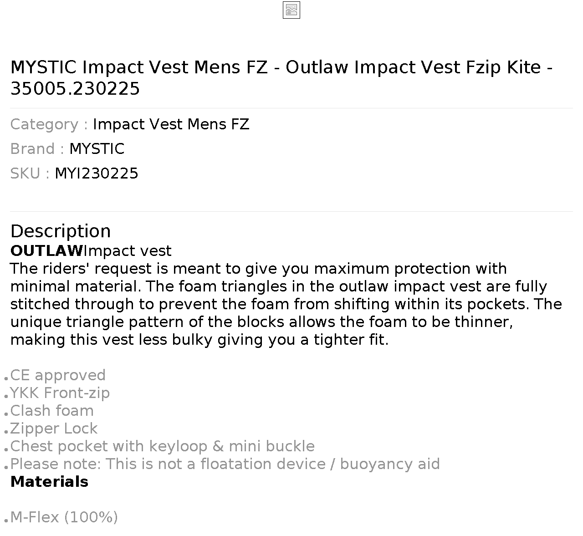Image resolution: width=583 pixels, height=536 pixels.
Task: Click the Zipper Lock feature item
Action: (x=54, y=429)
